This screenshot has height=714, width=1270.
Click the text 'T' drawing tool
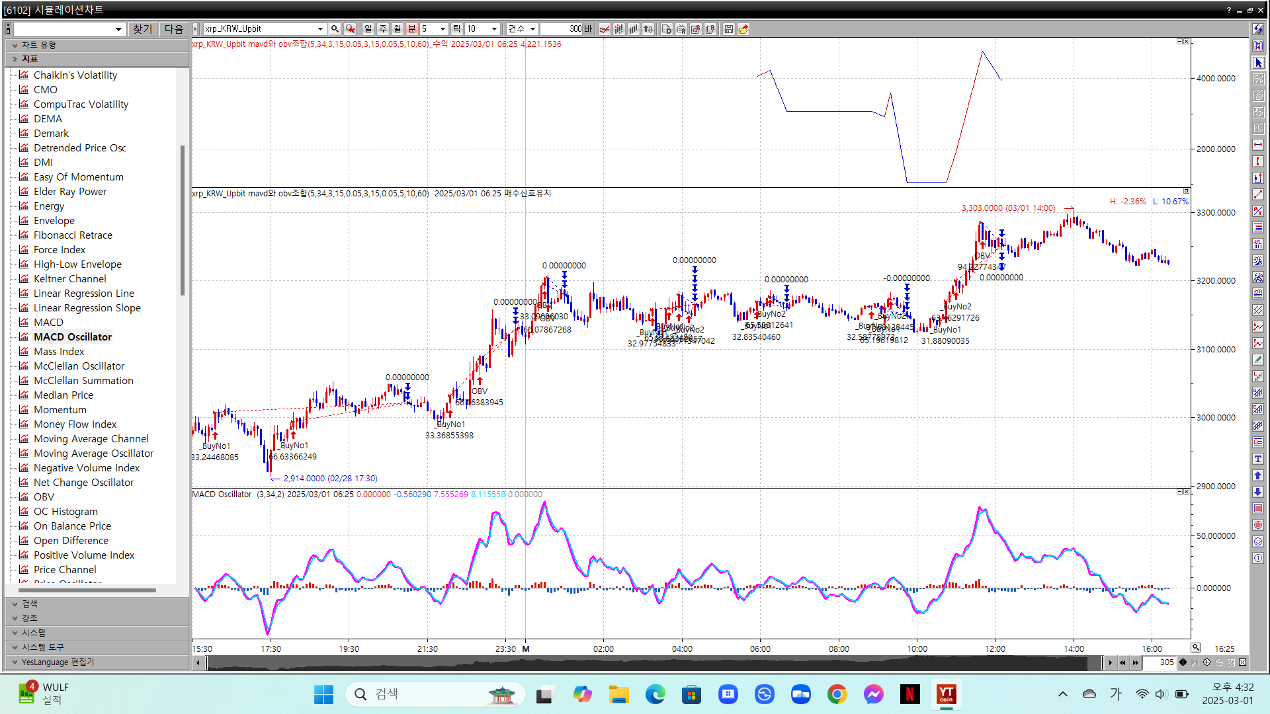pos(1258,459)
